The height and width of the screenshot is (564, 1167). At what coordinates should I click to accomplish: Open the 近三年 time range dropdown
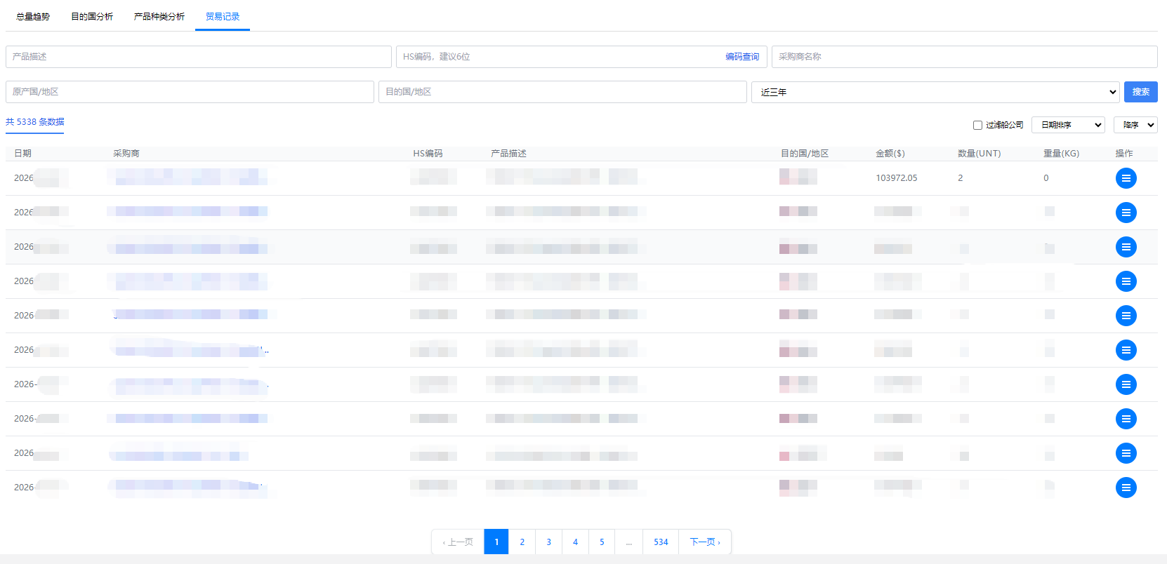935,92
